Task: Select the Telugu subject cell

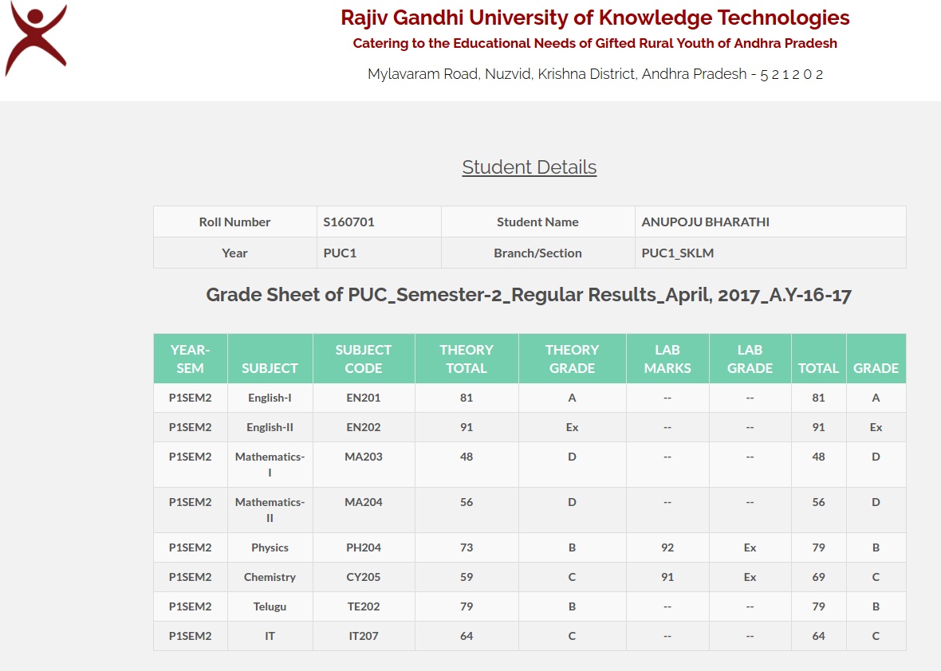Action: click(270, 606)
